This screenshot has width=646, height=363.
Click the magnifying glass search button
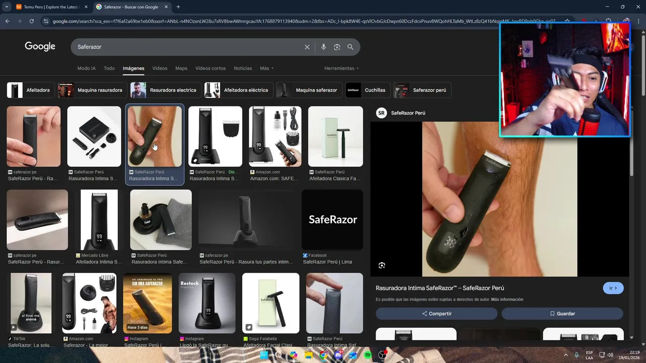coord(350,47)
